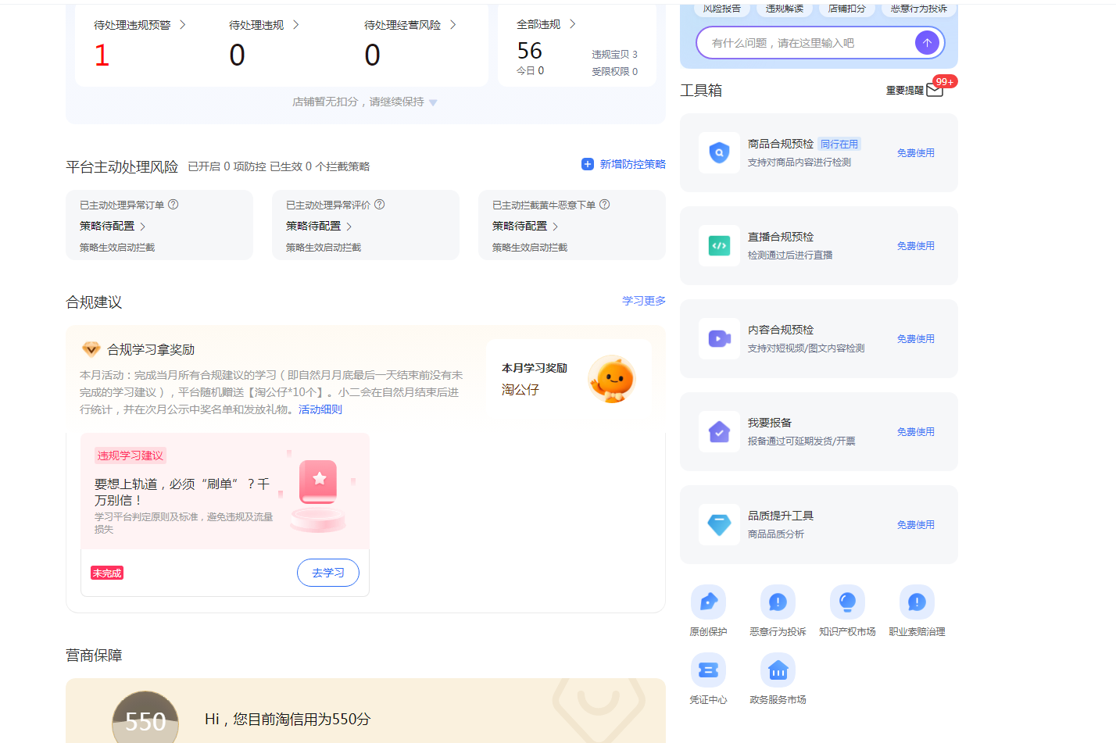Click the purple send arrow button
This screenshot has width=1116, height=743.
click(927, 43)
